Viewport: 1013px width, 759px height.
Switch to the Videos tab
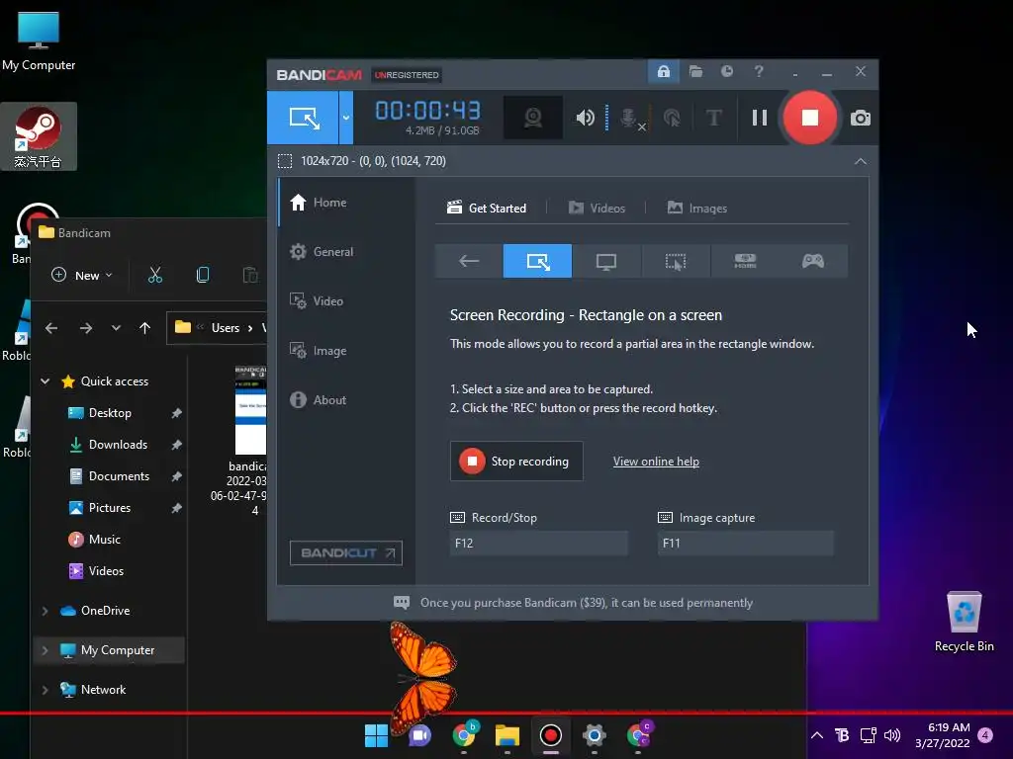[x=597, y=208]
